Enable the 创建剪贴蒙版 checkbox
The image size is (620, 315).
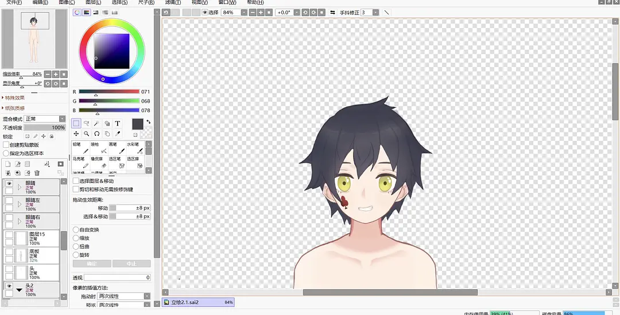6,145
